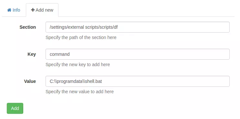Switch to the Info tab
This screenshot has width=240, height=119.
click(14, 10)
